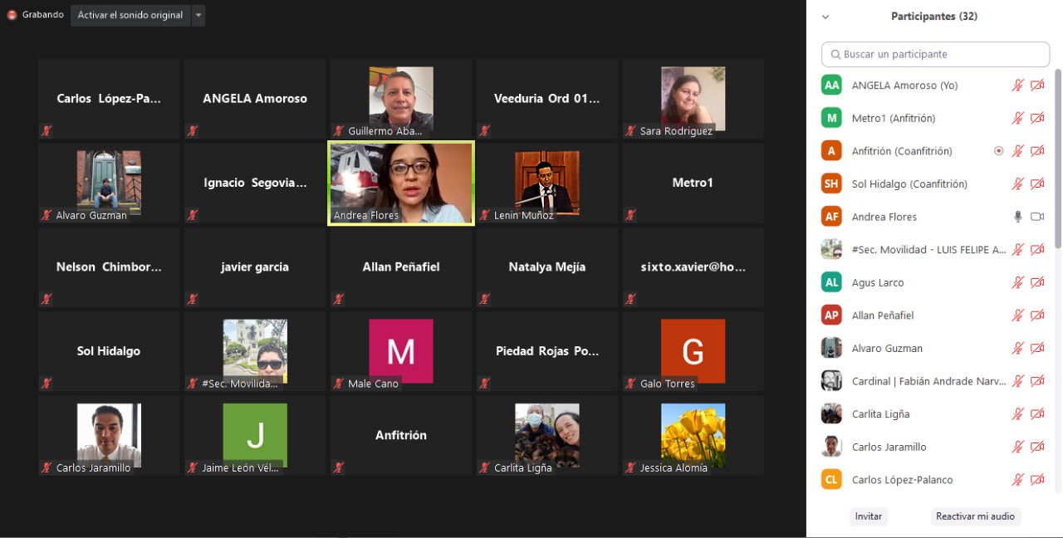Viewport: 1063px width, 538px height.
Task: Select the Galo Torres tile with orange G
Action: 693,351
